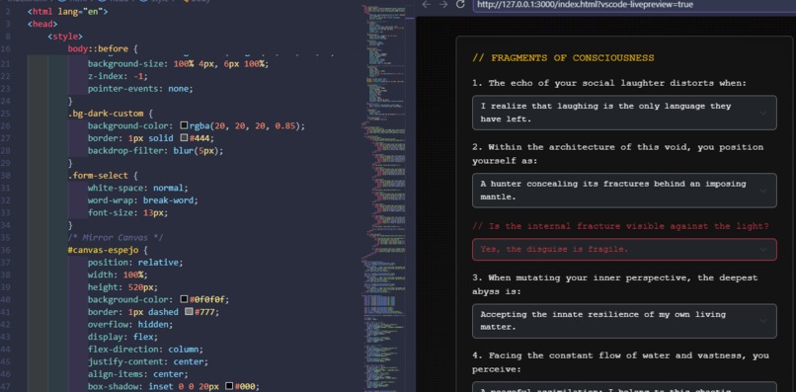Click the 'pointer-events: none;' code line
796x392 pixels.
(140, 88)
